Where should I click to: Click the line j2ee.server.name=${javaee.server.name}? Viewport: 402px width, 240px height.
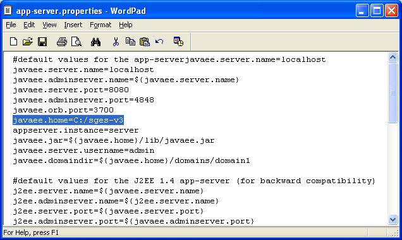click(x=108, y=191)
